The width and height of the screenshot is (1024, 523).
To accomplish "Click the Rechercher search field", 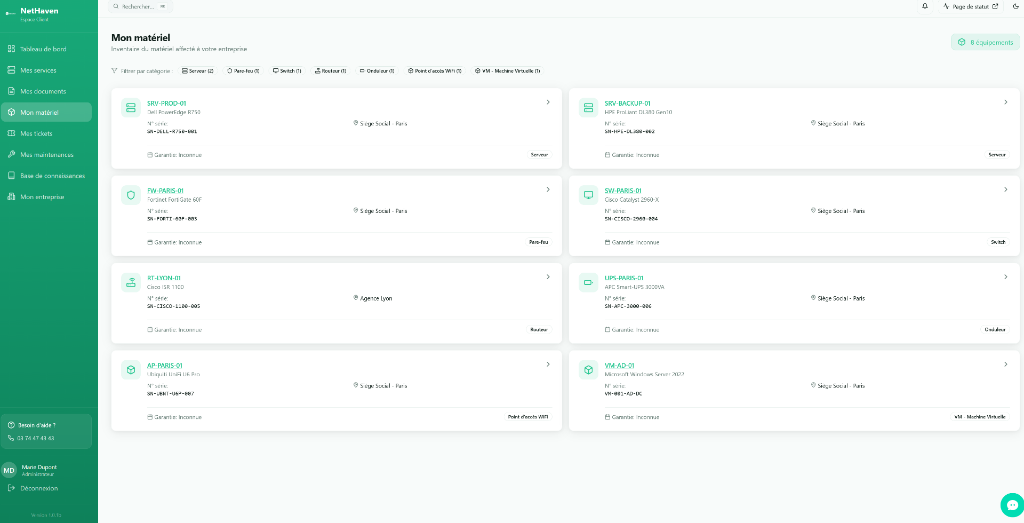I will pos(140,6).
